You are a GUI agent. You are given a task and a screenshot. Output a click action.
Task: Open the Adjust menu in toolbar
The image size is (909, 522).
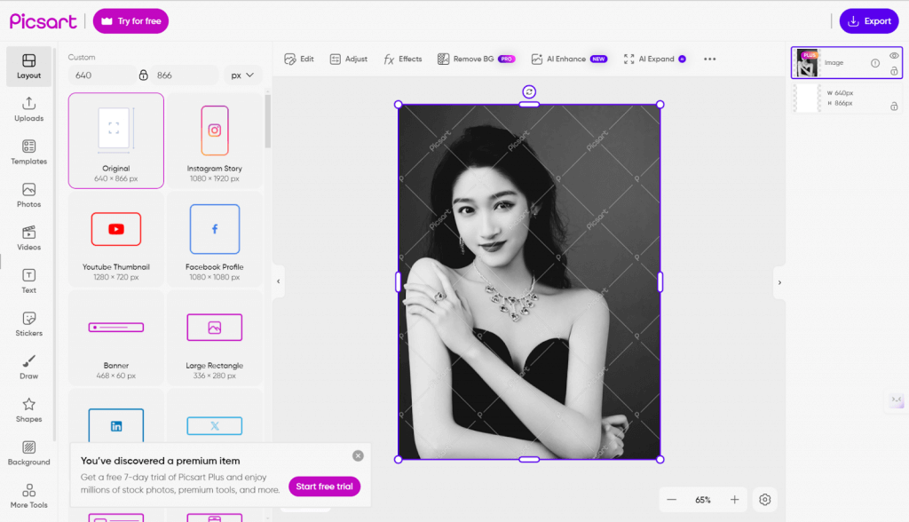point(348,59)
